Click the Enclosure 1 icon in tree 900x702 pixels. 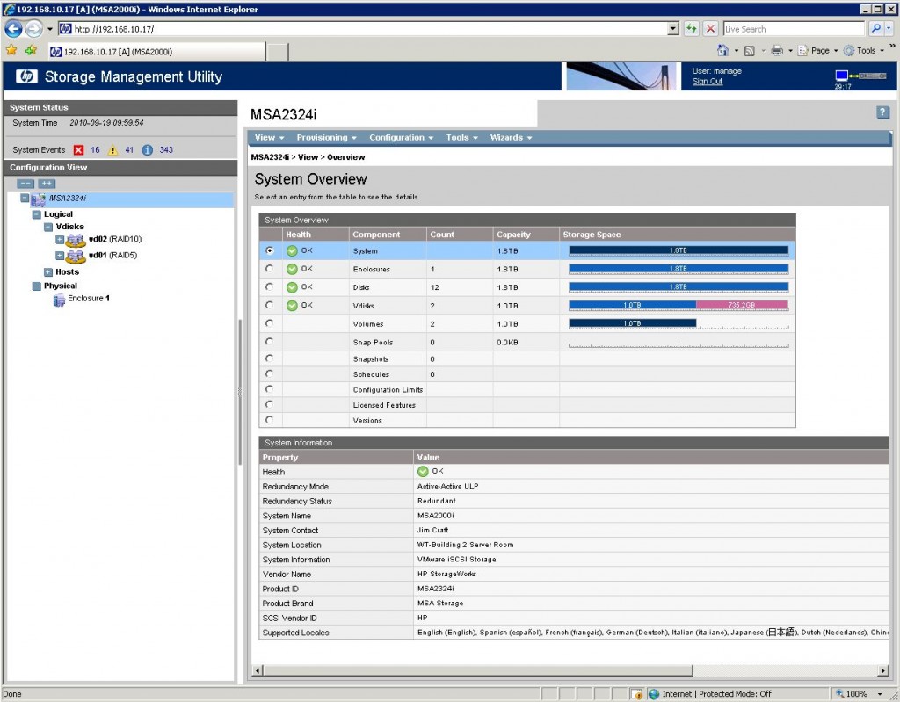pos(60,300)
